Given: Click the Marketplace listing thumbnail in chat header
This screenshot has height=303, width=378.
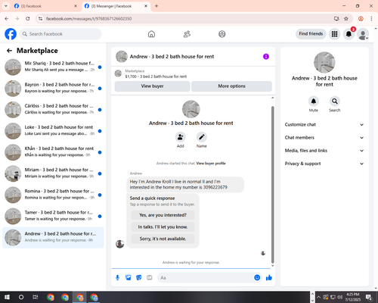Looking at the screenshot, I should point(118,73).
